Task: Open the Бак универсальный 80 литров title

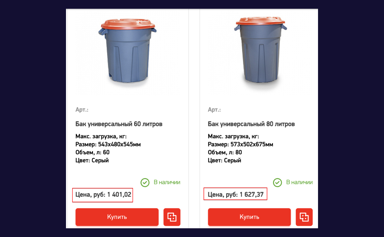Action: click(x=251, y=124)
